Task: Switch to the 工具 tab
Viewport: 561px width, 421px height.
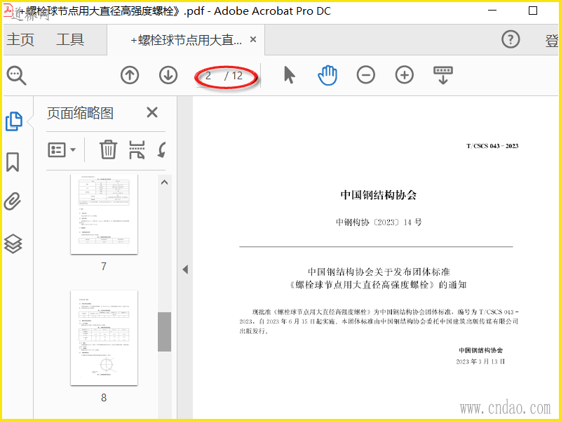Action: (x=70, y=39)
